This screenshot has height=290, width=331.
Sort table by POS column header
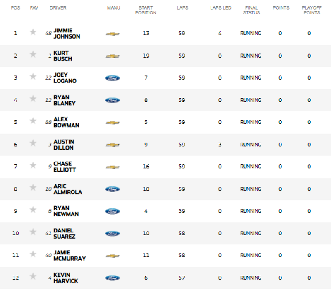click(15, 8)
